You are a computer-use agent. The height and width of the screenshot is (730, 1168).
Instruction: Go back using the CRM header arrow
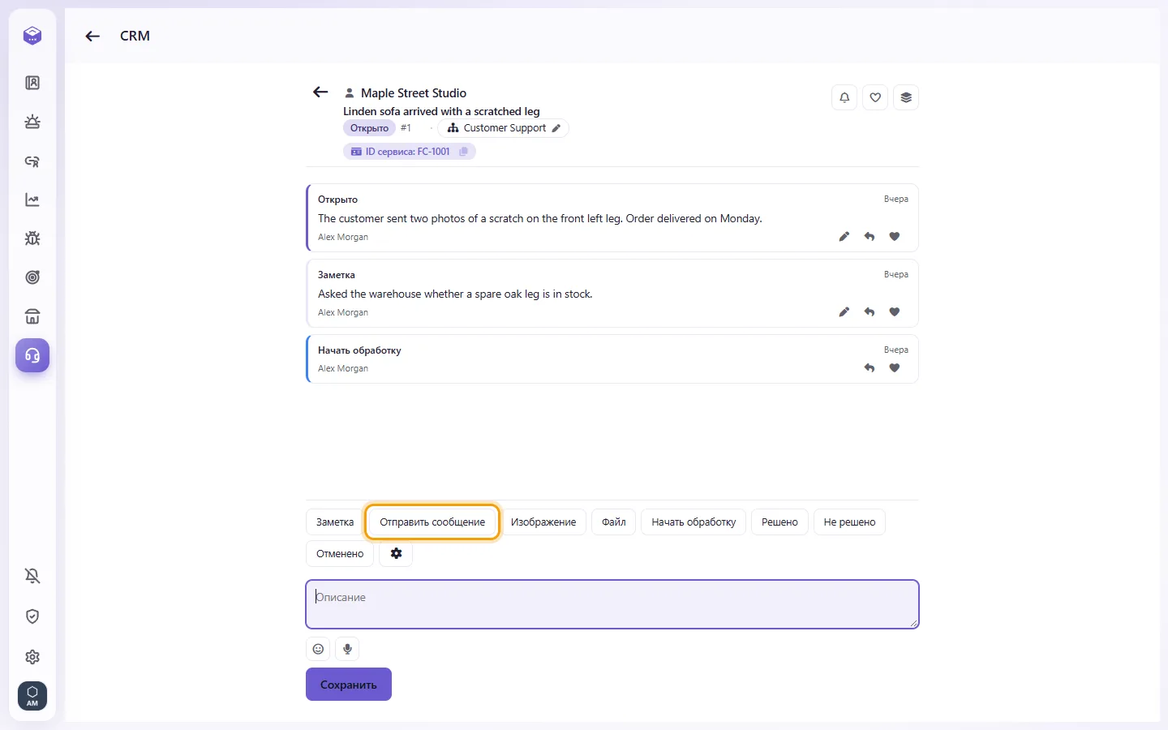tap(92, 36)
